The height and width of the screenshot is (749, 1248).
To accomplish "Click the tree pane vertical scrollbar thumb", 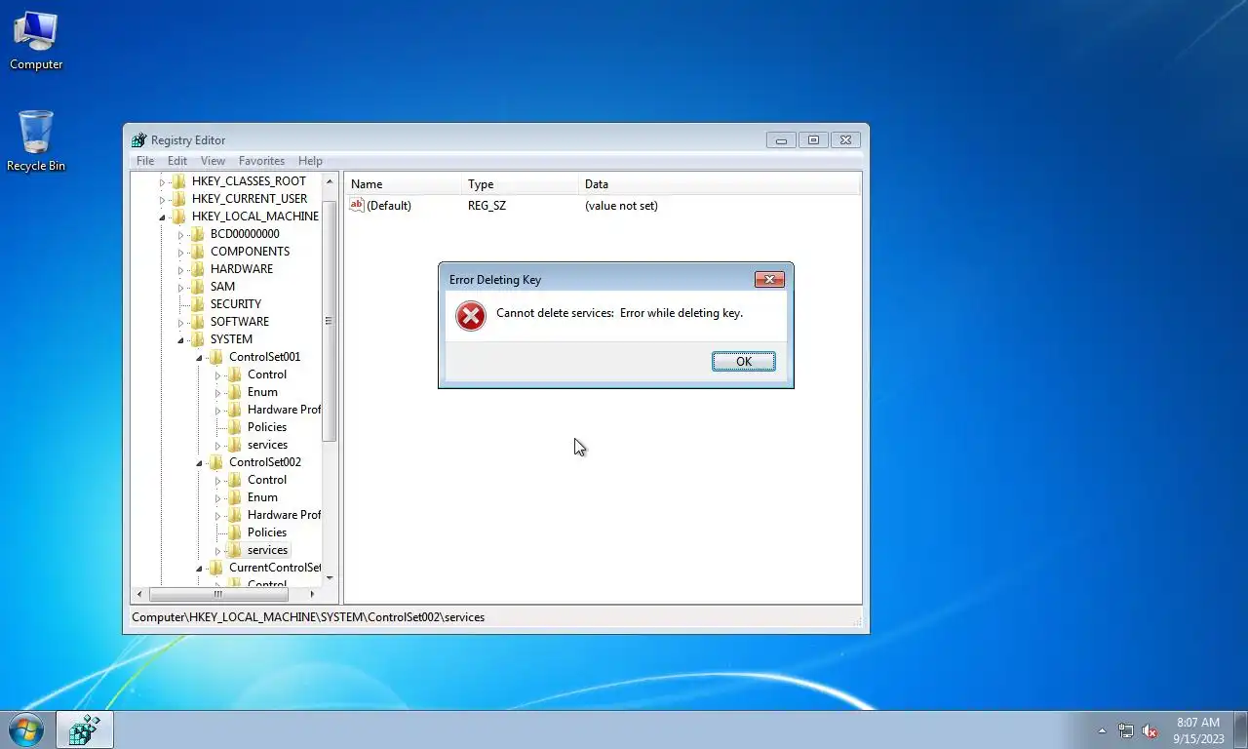I will point(329,321).
